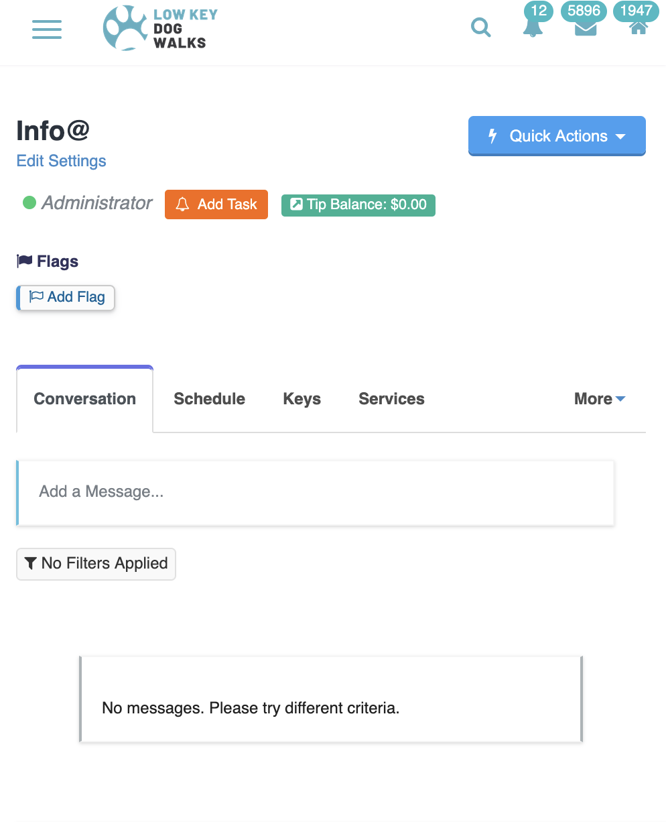Viewport: 666px width, 822px height.
Task: Open the No Filters Applied filter
Action: click(x=96, y=564)
